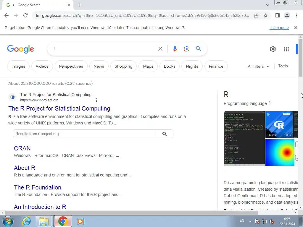
Task: Open options dots next to r-project.org URL
Action: coord(96,100)
